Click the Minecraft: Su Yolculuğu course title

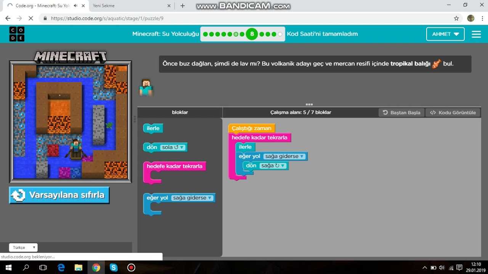point(166,34)
